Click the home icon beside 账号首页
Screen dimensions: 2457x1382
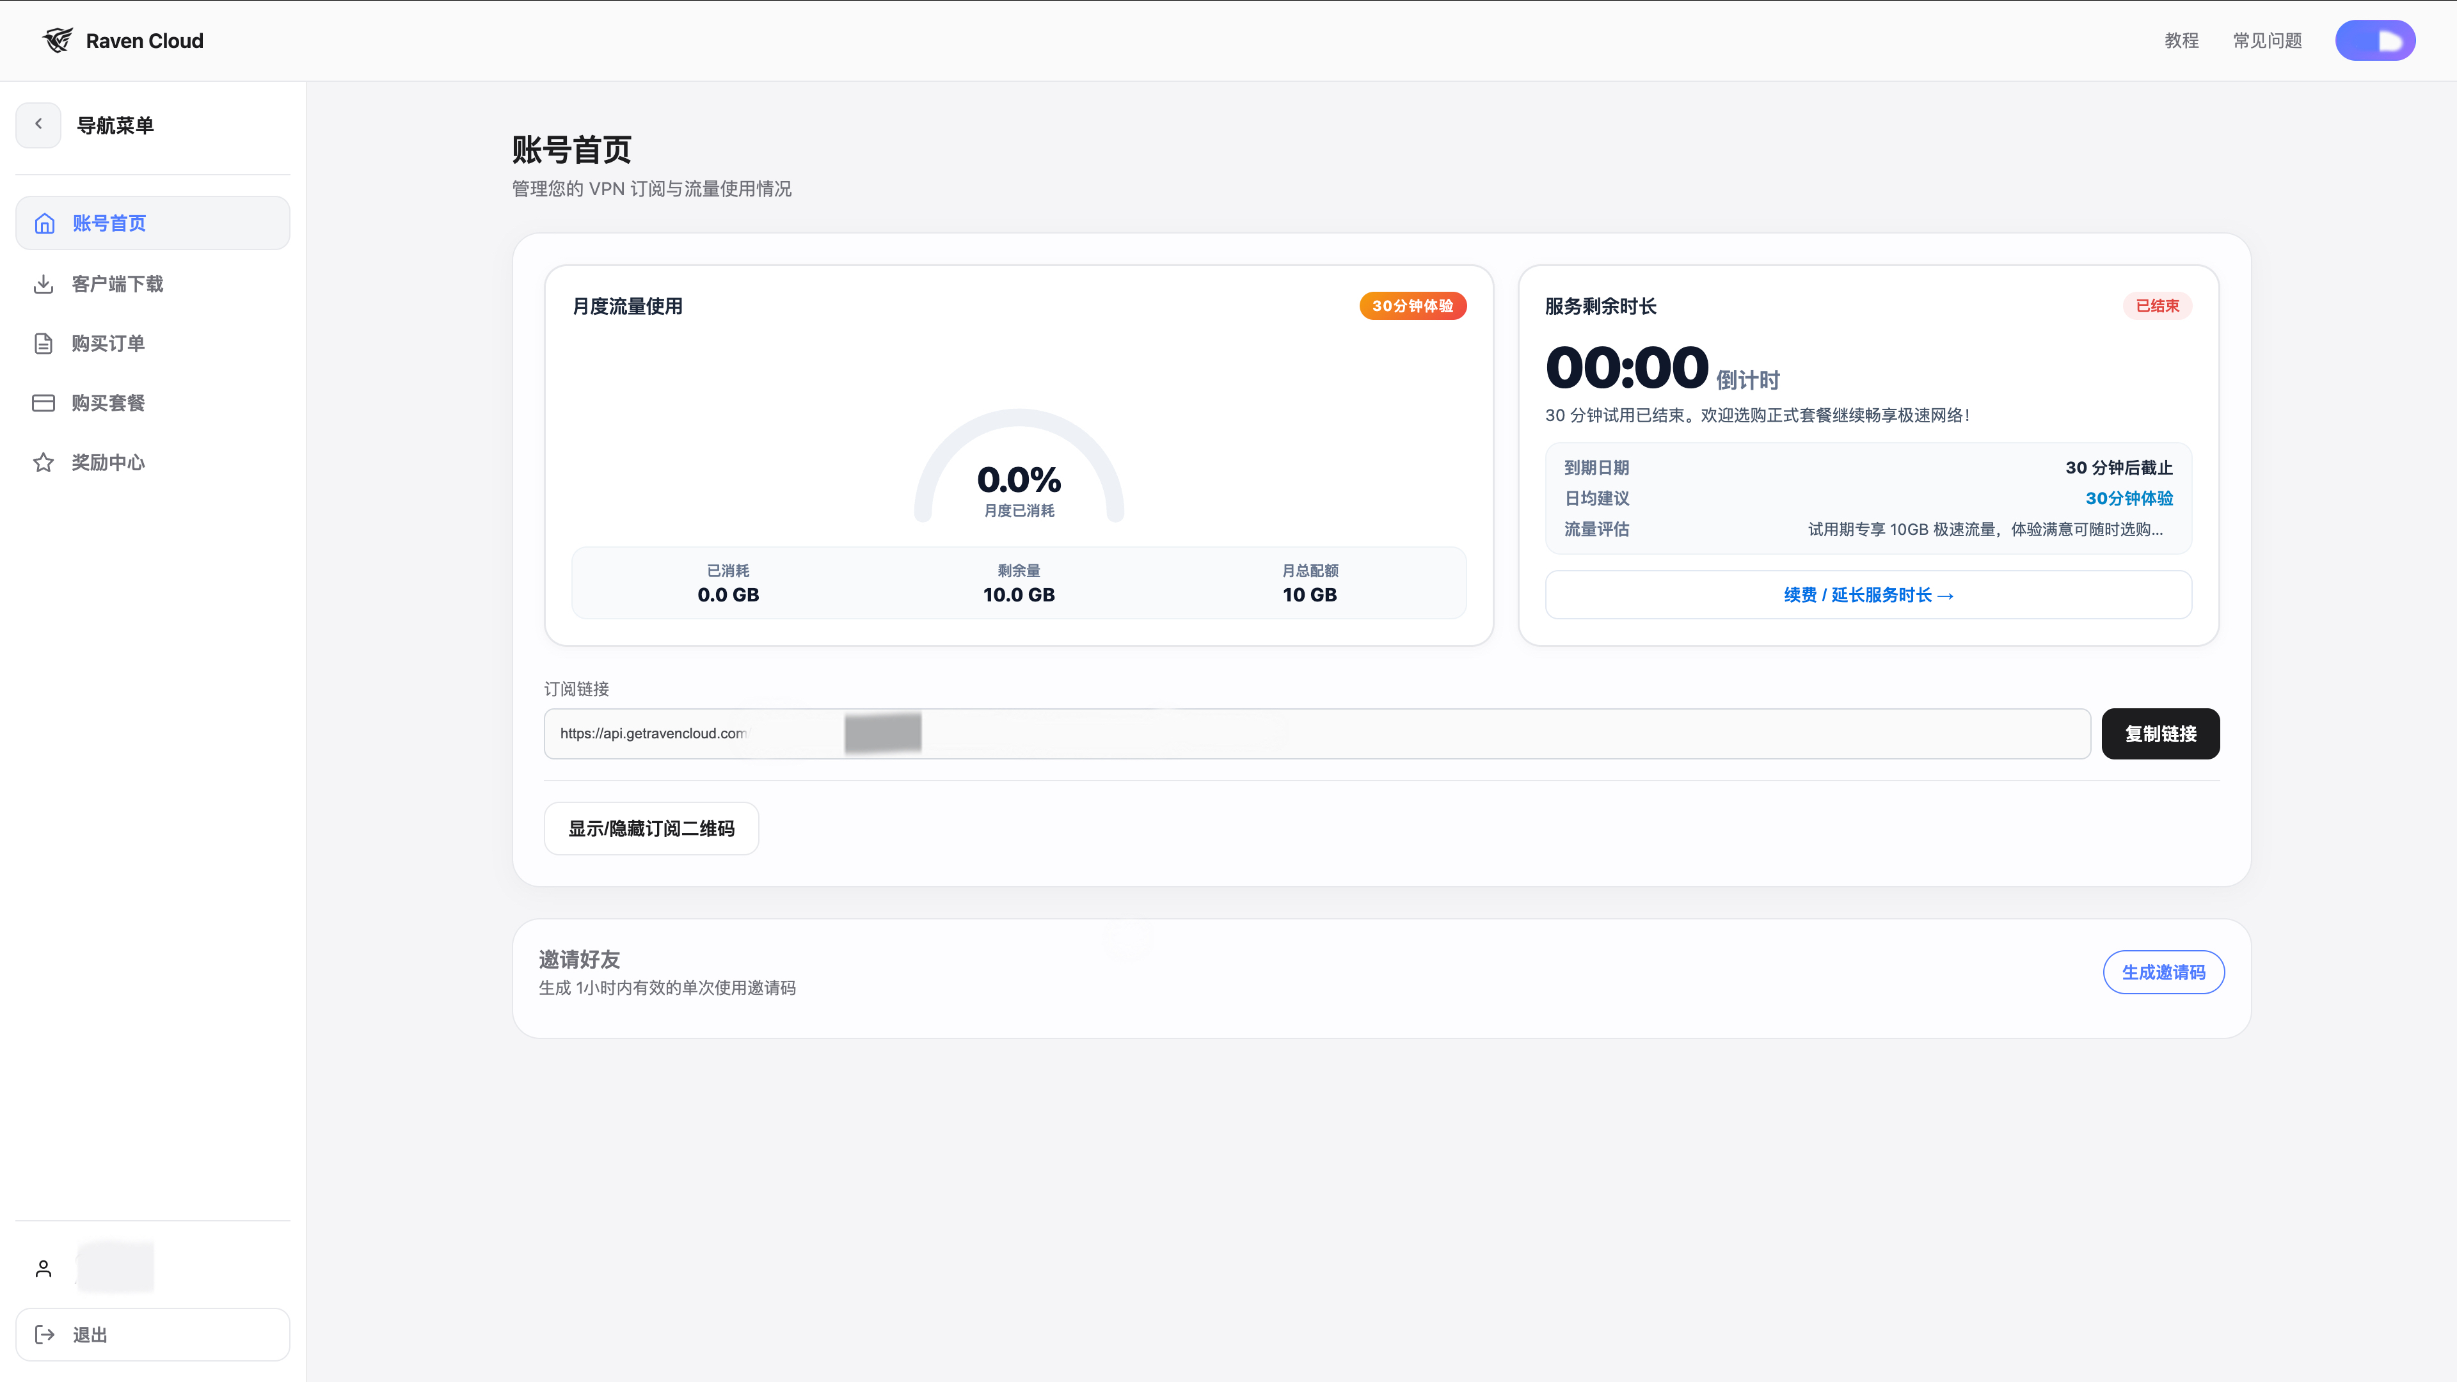coord(44,223)
